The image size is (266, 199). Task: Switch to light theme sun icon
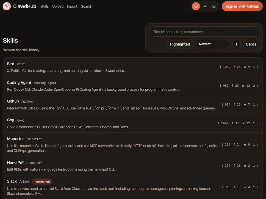point(205,6)
